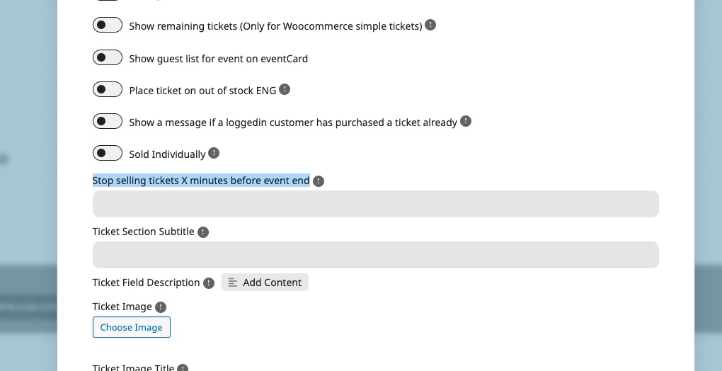Show help for Stop selling tickets X minutes
Screen dimensions: 722x371
[319, 181]
